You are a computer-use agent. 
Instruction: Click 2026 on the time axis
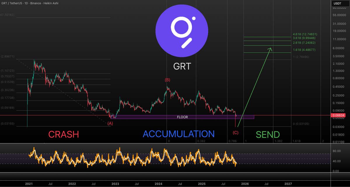point(245,184)
